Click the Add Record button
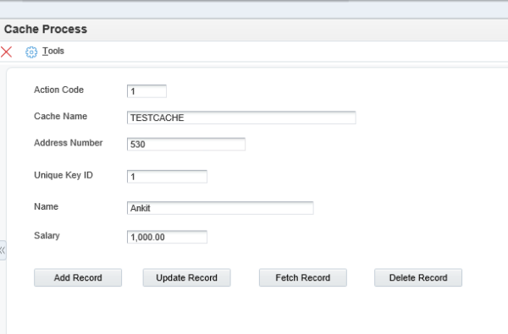This screenshot has height=334, width=508. click(78, 277)
